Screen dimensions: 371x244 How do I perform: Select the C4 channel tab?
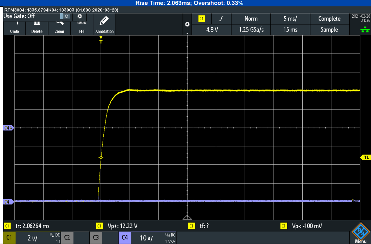tap(125, 238)
